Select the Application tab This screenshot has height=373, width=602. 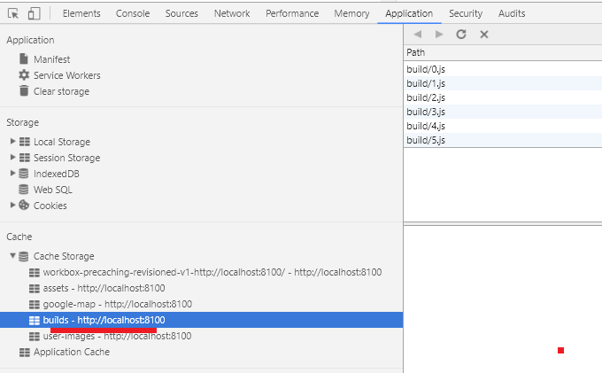(x=409, y=13)
